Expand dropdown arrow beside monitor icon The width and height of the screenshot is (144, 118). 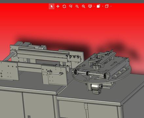click(94, 6)
